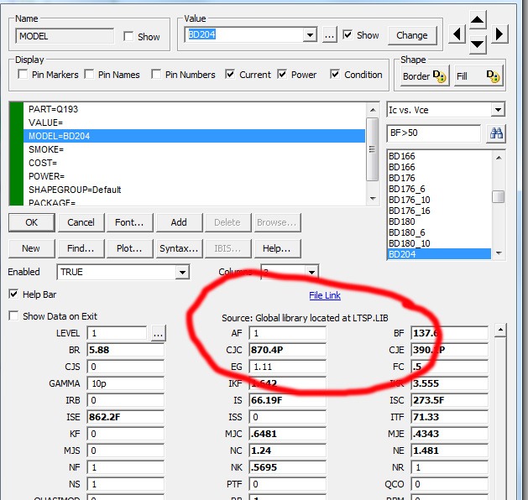Select the VALUE= attribute row
This screenshot has height=500, width=528.
coord(194,122)
